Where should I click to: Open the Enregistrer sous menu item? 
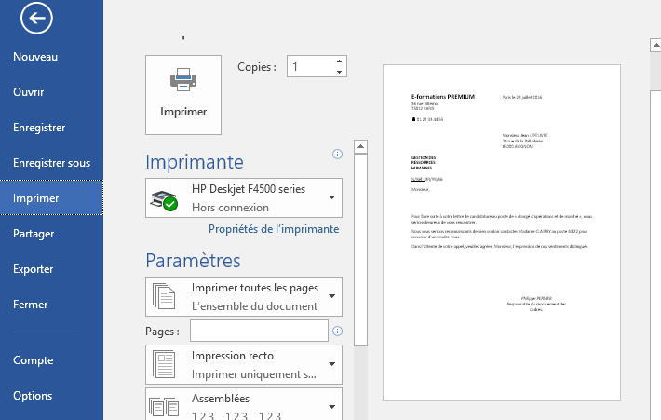click(51, 163)
